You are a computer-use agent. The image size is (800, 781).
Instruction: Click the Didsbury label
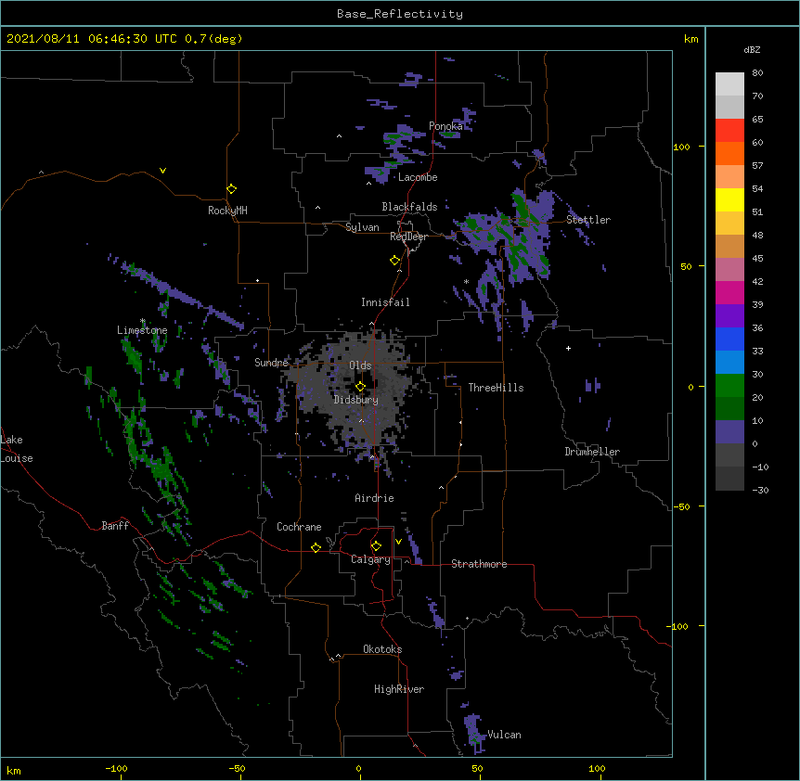356,400
